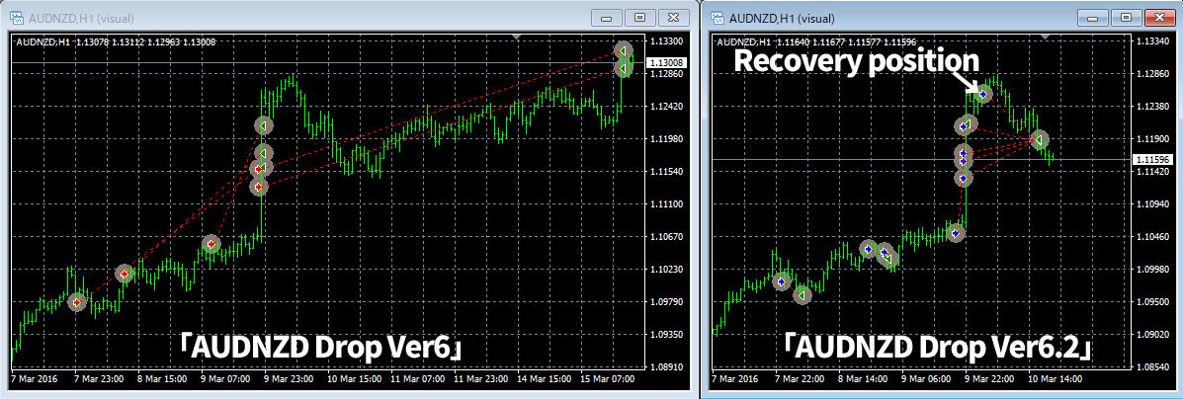Click price level 1.11900 on right chart axis
Image resolution: width=1183 pixels, height=399 pixels.
click(x=1152, y=139)
